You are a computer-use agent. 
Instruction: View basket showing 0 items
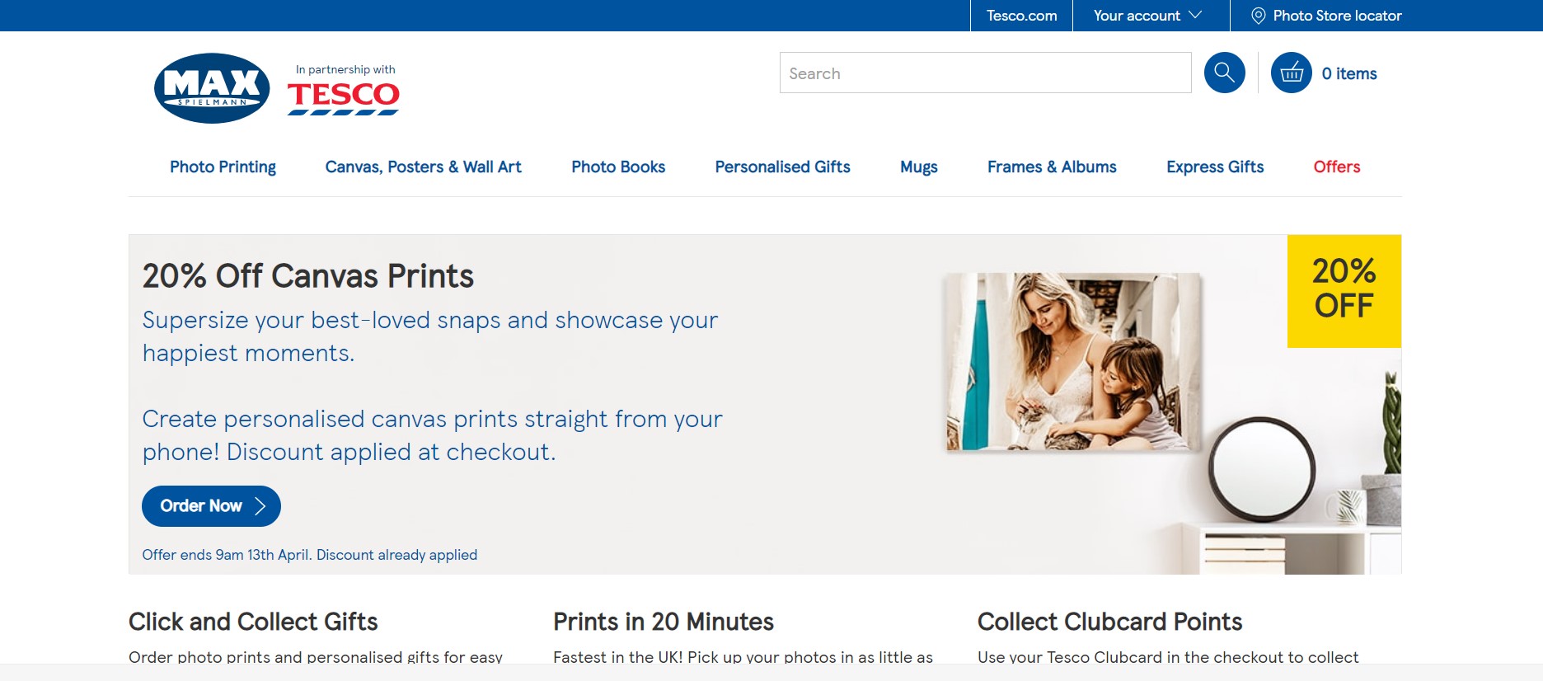tap(1349, 73)
